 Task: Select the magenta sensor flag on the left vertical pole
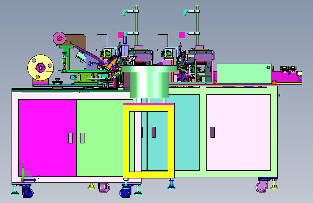[x=121, y=35]
